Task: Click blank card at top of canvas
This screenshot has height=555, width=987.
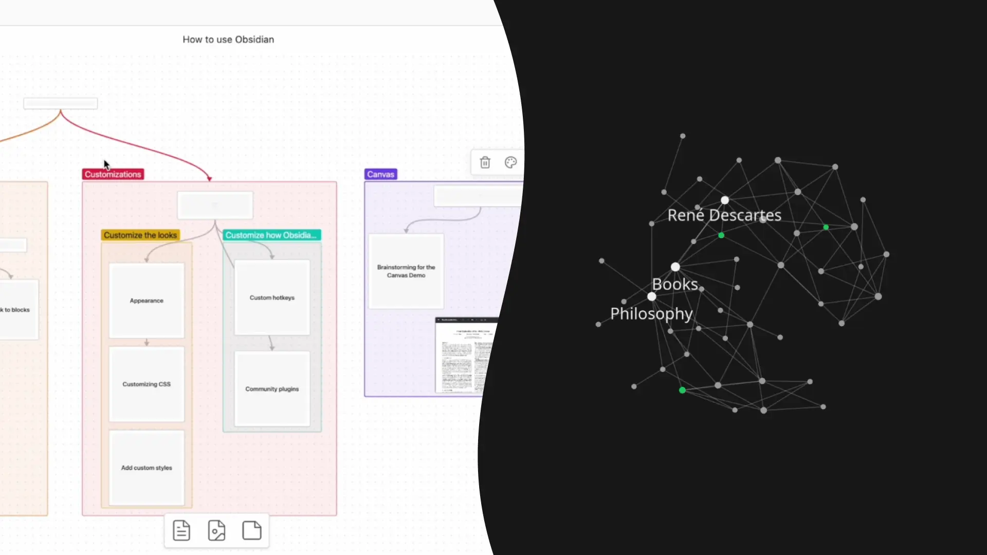Action: click(61, 103)
